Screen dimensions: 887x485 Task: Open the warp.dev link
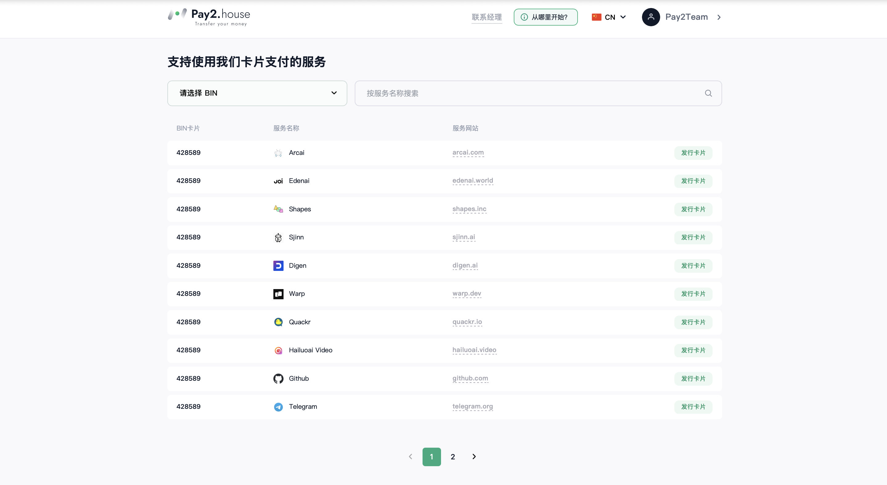tap(467, 294)
